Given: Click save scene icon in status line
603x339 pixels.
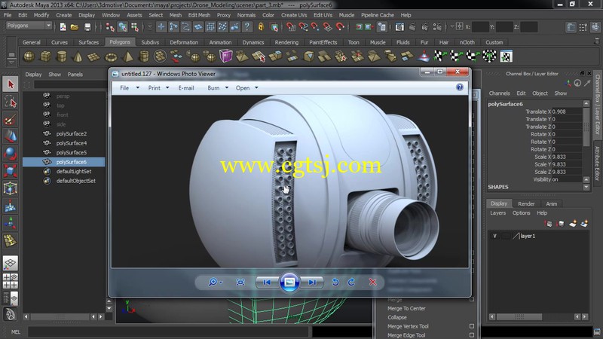Looking at the screenshot, I should click(x=87, y=26).
